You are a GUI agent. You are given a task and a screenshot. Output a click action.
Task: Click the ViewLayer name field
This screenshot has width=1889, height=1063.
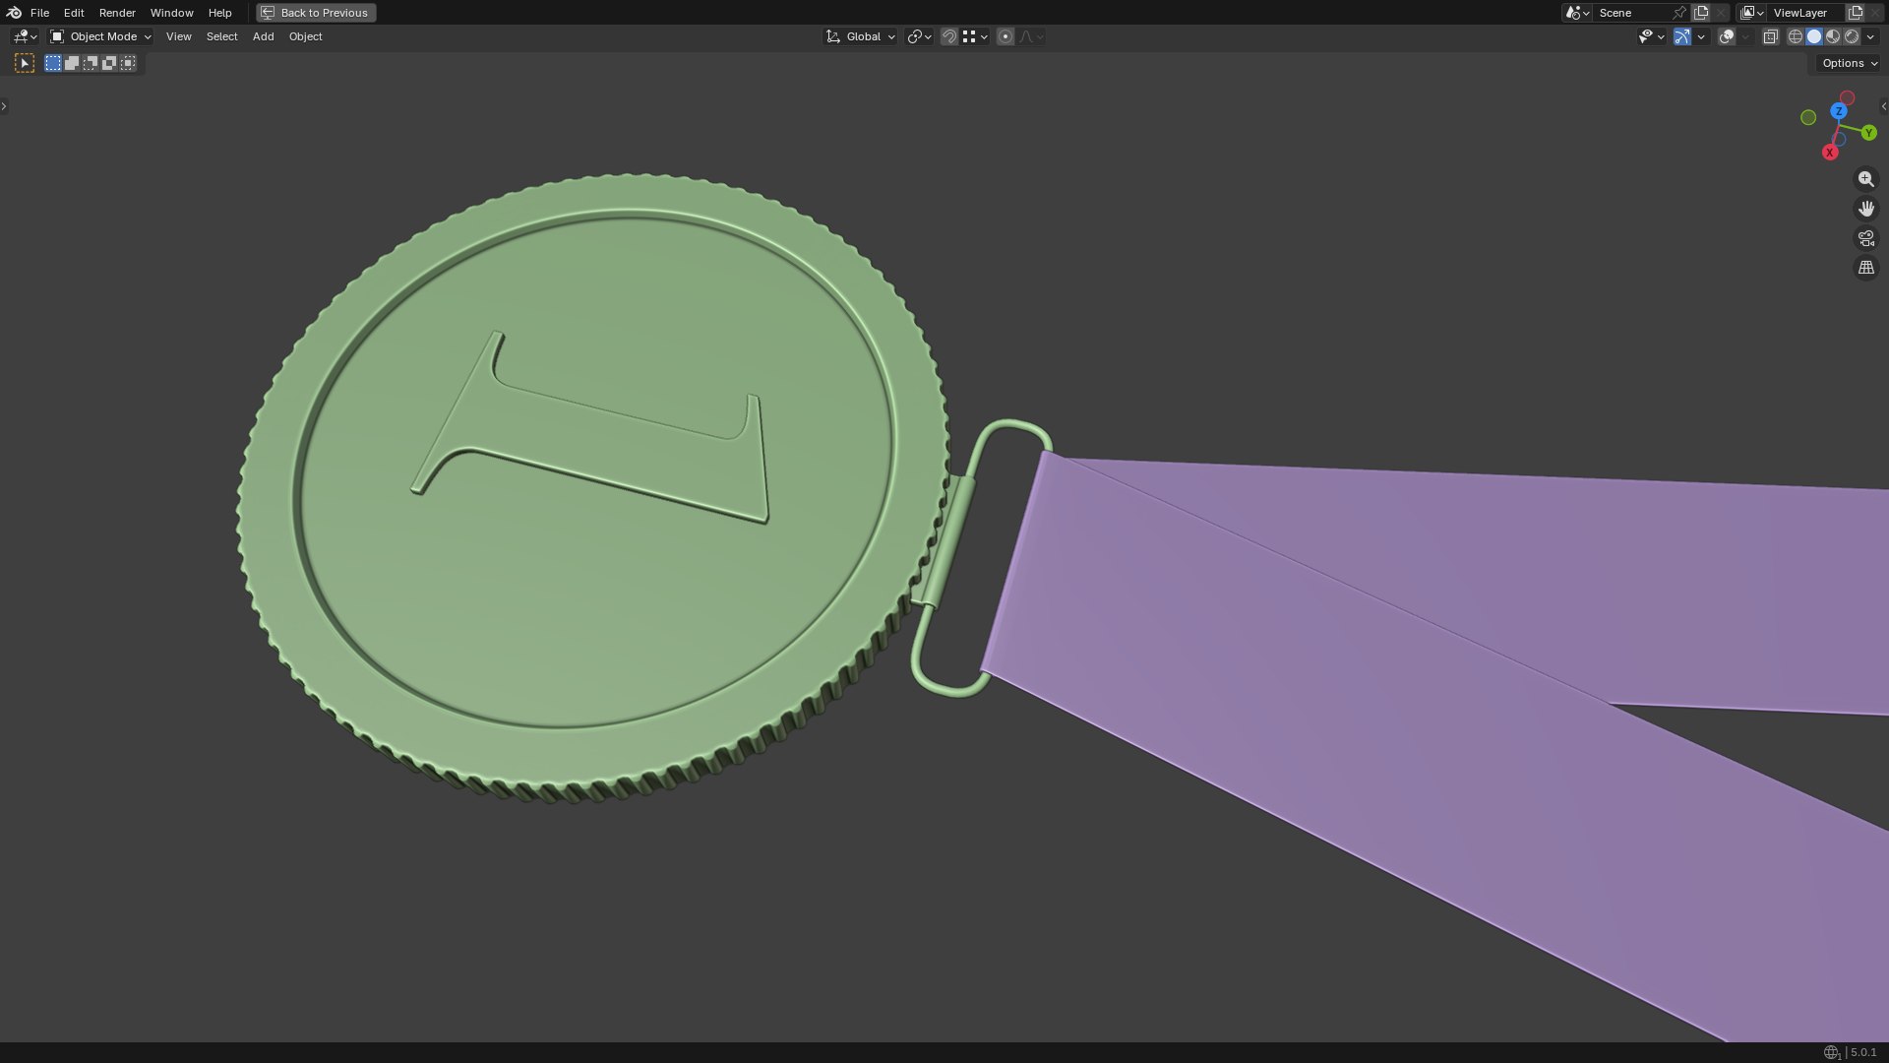[1807, 13]
